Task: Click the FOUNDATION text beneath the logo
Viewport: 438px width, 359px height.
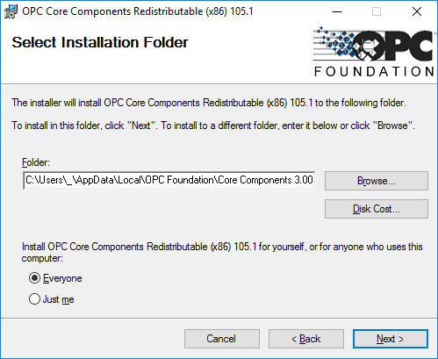Action: [374, 72]
